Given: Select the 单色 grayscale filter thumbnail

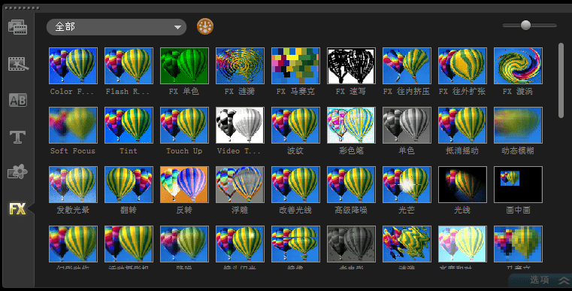Looking at the screenshot, I should click(407, 126).
